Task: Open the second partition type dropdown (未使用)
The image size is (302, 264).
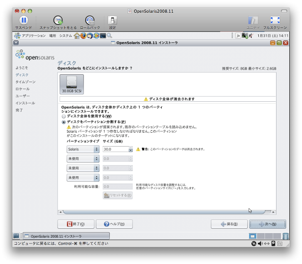Action: click(83, 159)
